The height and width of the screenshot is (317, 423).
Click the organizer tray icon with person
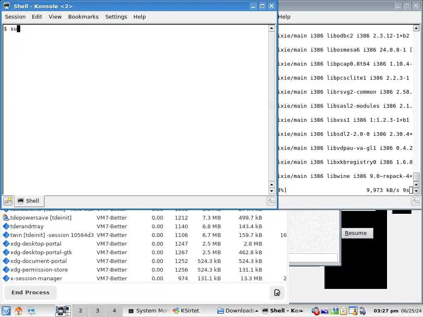353,311
